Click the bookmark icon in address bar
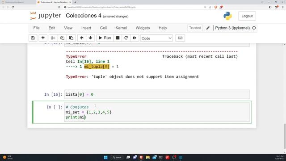Screen dimensions: 286x161 [x=59, y=7]
